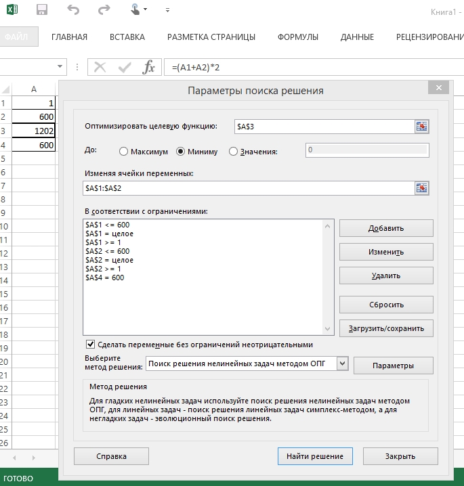Toggle non-negative variables checkbox
The height and width of the screenshot is (486, 464).
point(90,344)
